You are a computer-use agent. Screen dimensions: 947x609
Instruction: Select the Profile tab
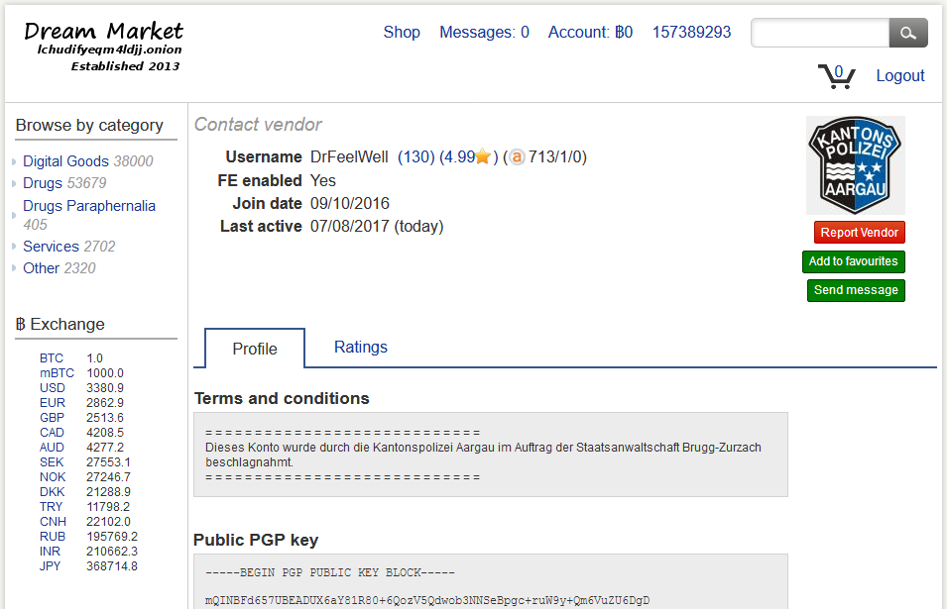click(x=255, y=349)
